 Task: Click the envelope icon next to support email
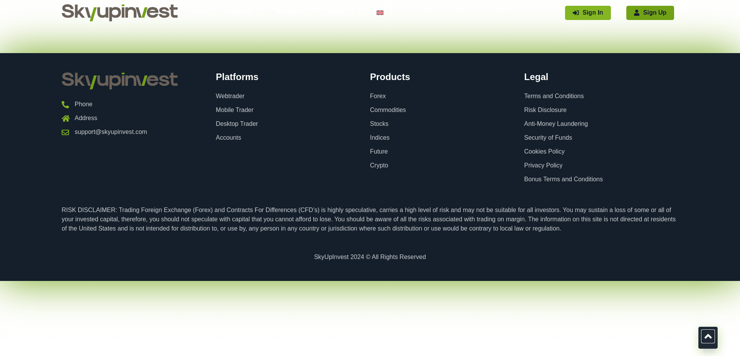[x=65, y=132]
